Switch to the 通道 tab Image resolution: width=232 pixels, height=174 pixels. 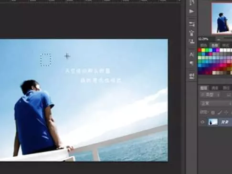[x=215, y=88]
